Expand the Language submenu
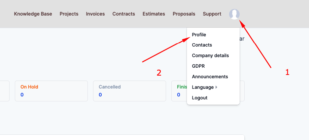309x140 pixels. tap(203, 87)
